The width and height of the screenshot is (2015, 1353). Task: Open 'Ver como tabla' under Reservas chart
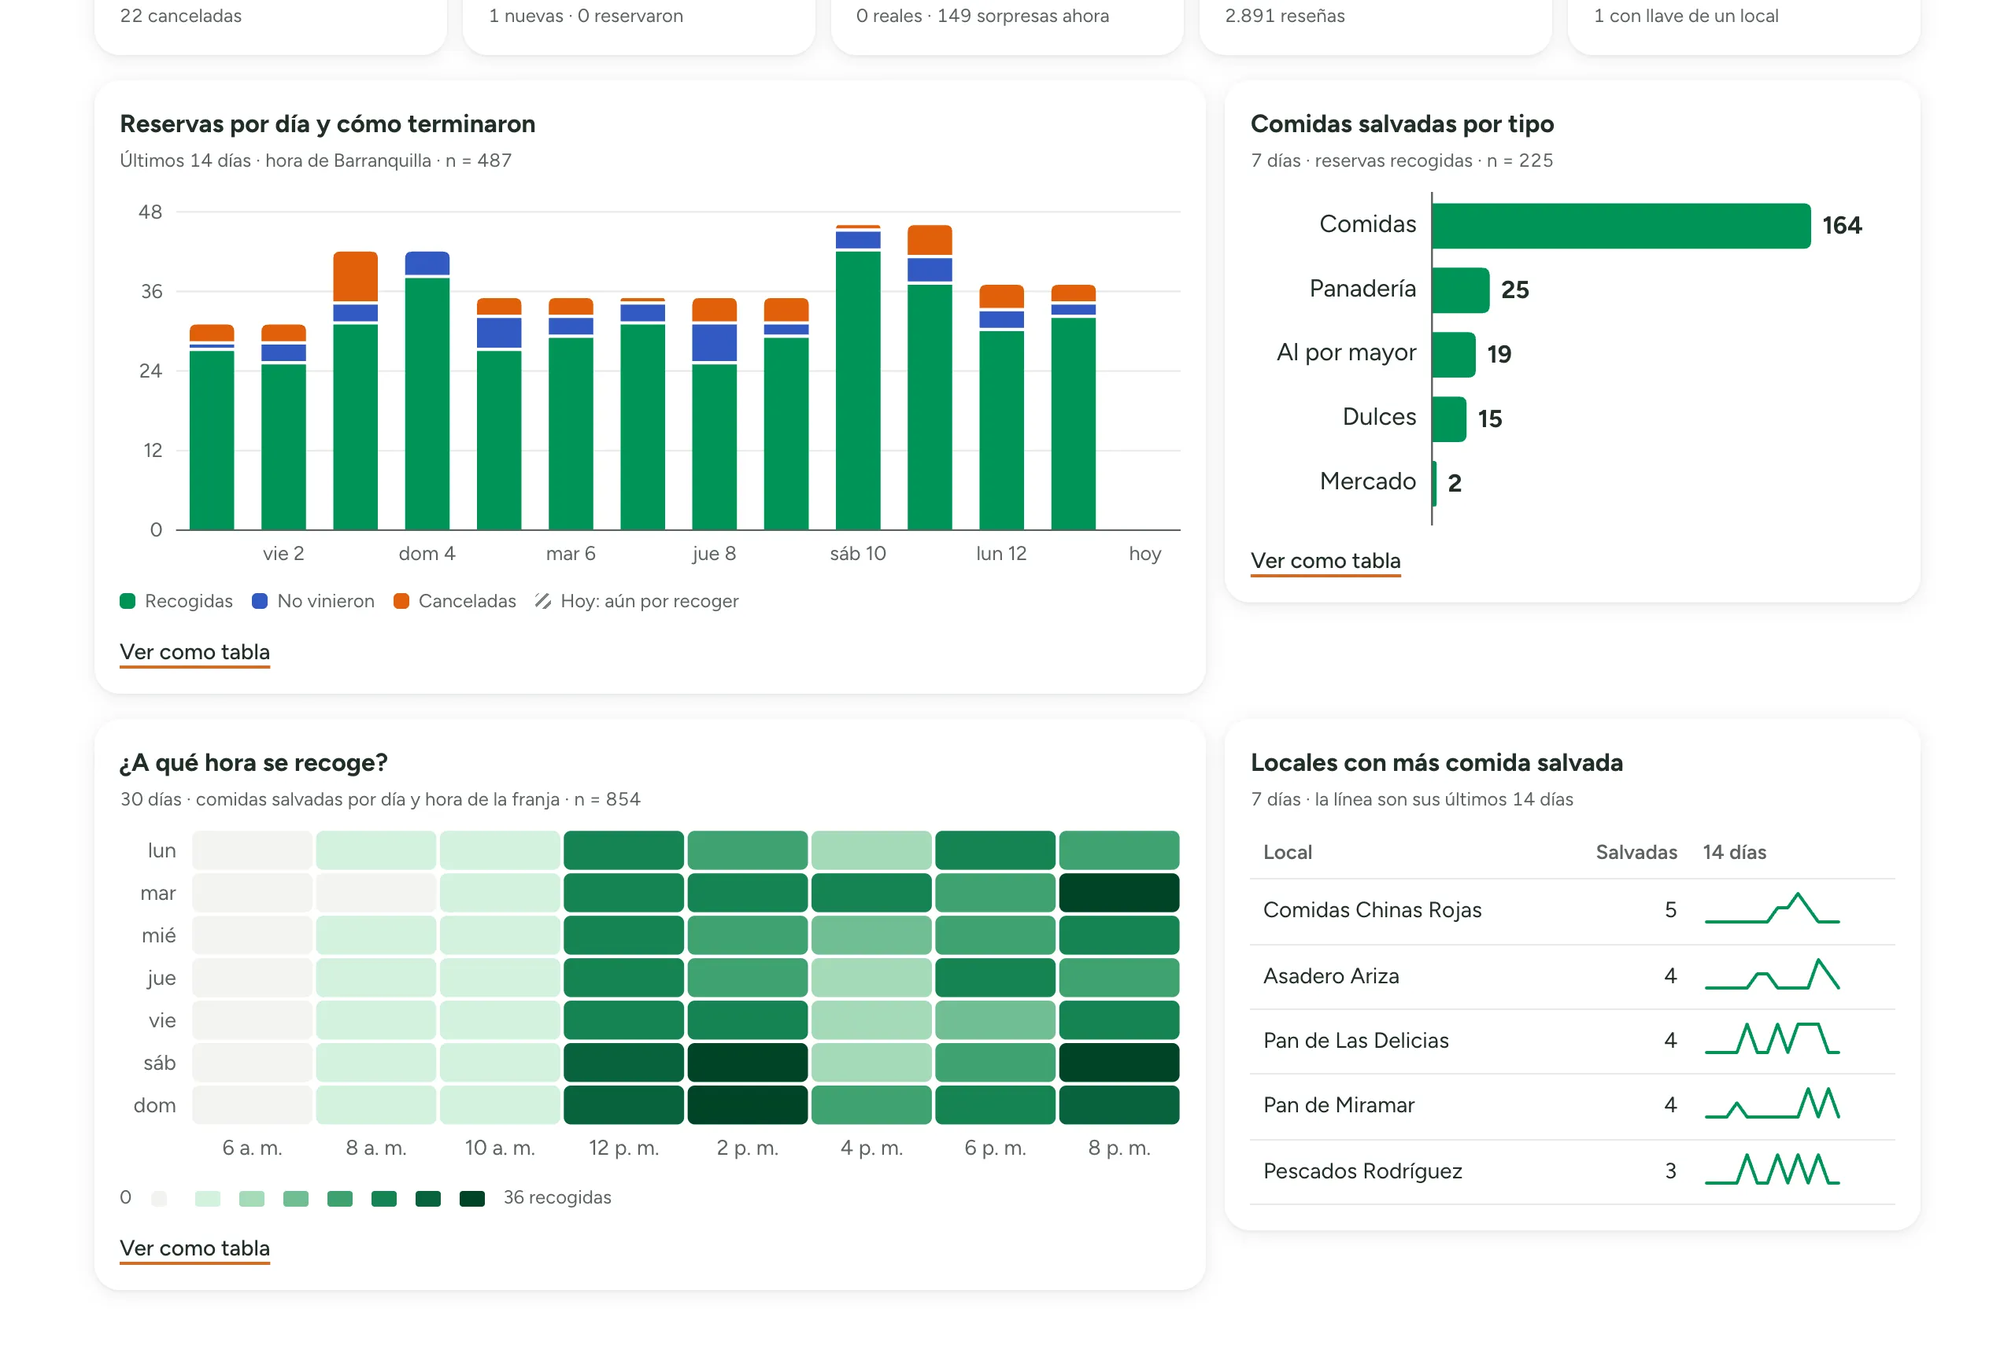coord(194,652)
